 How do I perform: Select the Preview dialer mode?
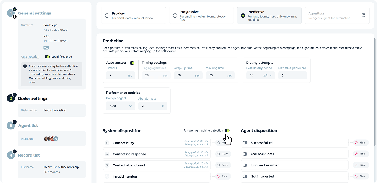click(x=107, y=15)
